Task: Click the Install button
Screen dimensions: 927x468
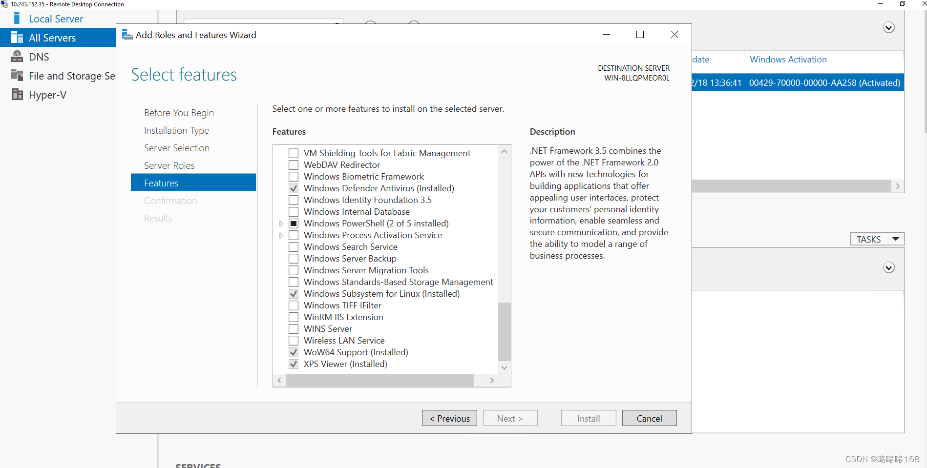Action: (589, 418)
